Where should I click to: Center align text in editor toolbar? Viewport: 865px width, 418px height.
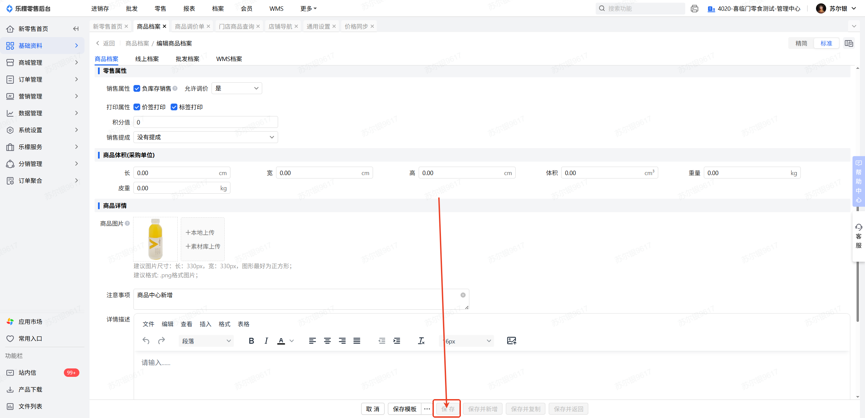click(x=327, y=341)
